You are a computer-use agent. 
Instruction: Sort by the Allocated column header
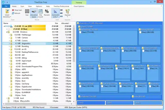pyautogui.click(x=65, y=23)
